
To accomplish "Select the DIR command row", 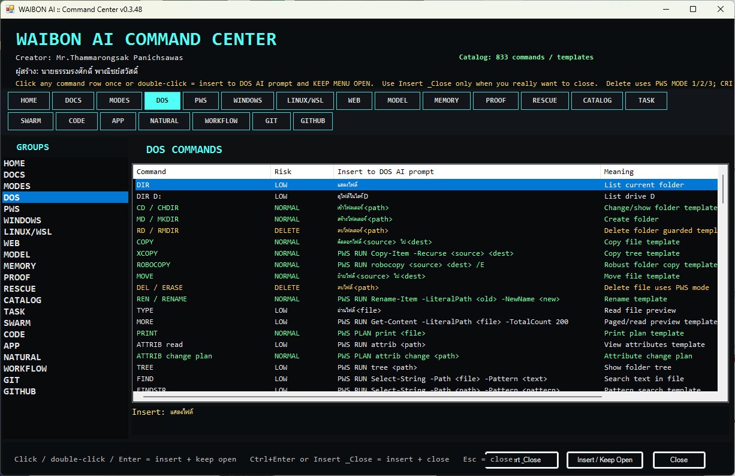I will (426, 185).
